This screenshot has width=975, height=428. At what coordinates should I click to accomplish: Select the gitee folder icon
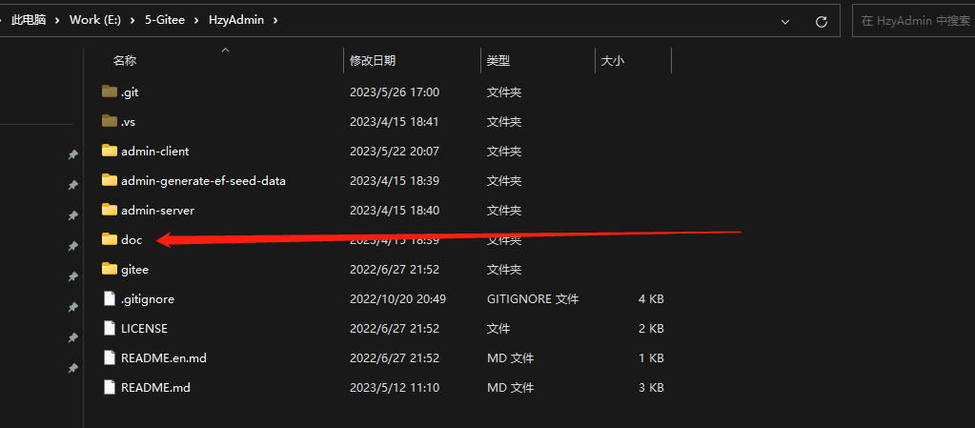click(x=109, y=270)
